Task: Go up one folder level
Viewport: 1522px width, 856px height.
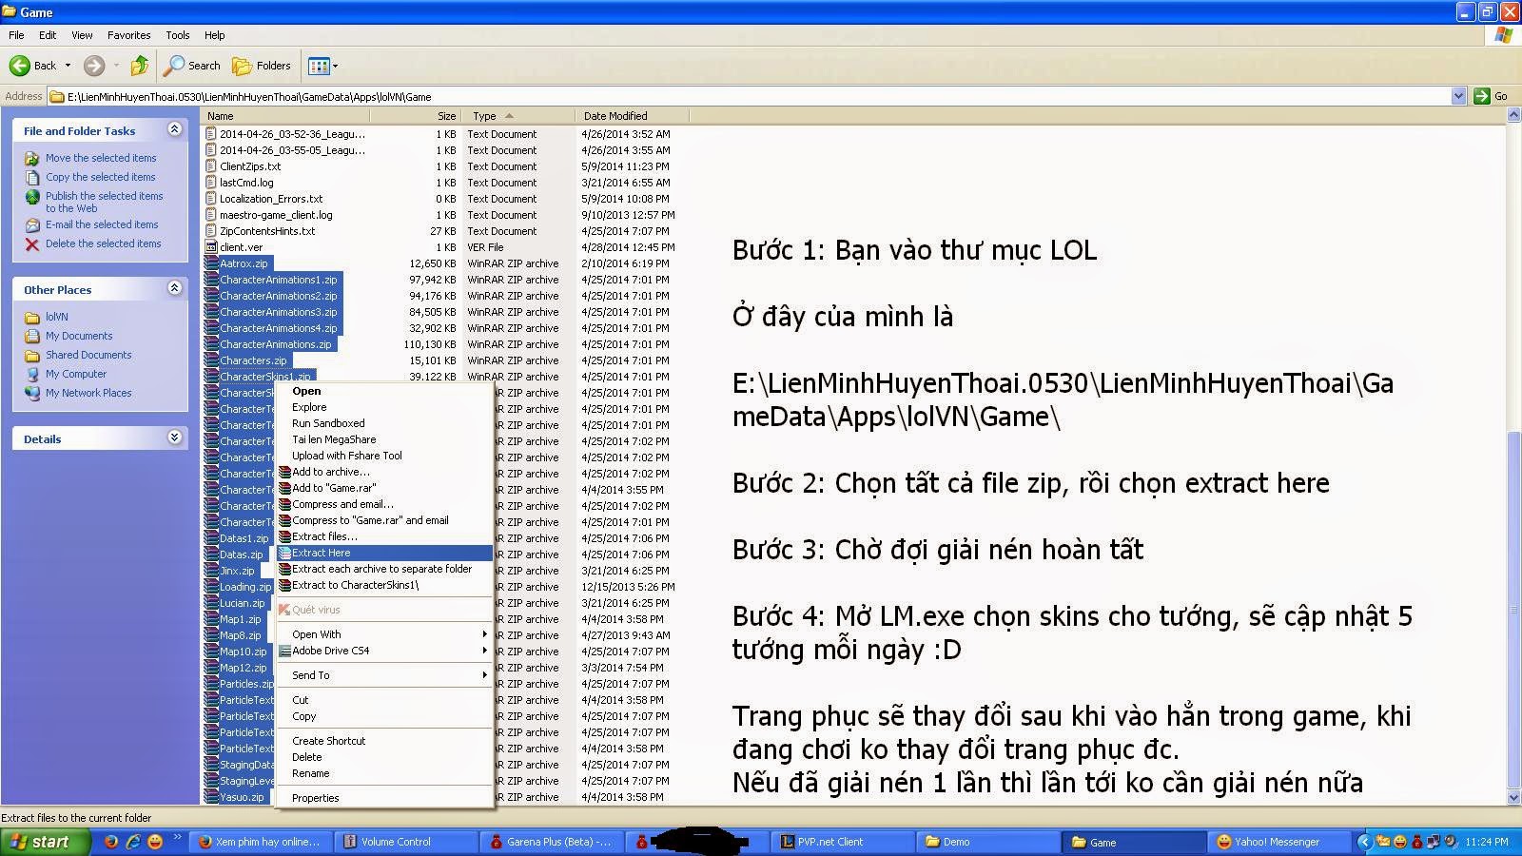Action: click(x=140, y=66)
